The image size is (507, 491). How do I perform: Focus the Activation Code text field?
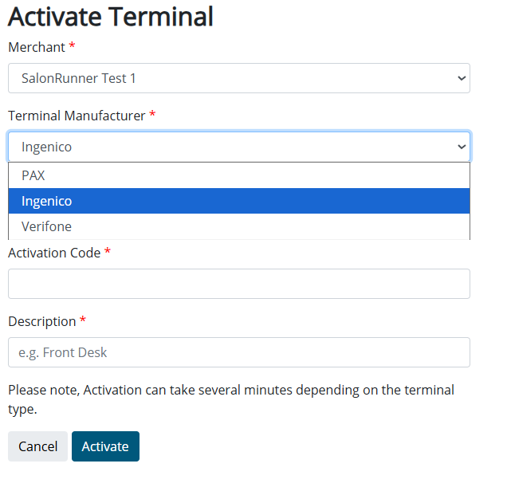238,284
